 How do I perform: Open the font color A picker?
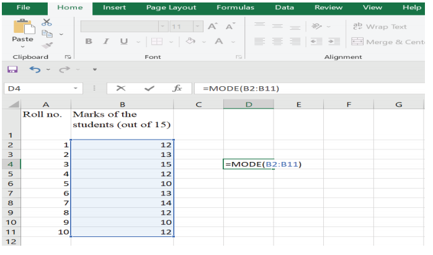pos(218,42)
